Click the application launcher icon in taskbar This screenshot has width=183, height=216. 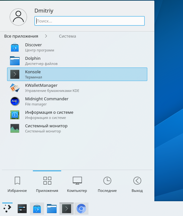point(7,209)
